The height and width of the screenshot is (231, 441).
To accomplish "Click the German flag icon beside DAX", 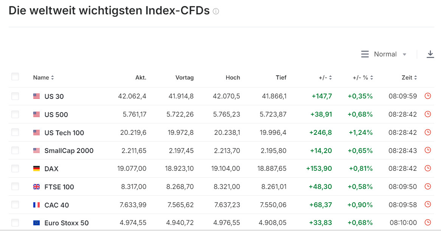I will 36,169.
